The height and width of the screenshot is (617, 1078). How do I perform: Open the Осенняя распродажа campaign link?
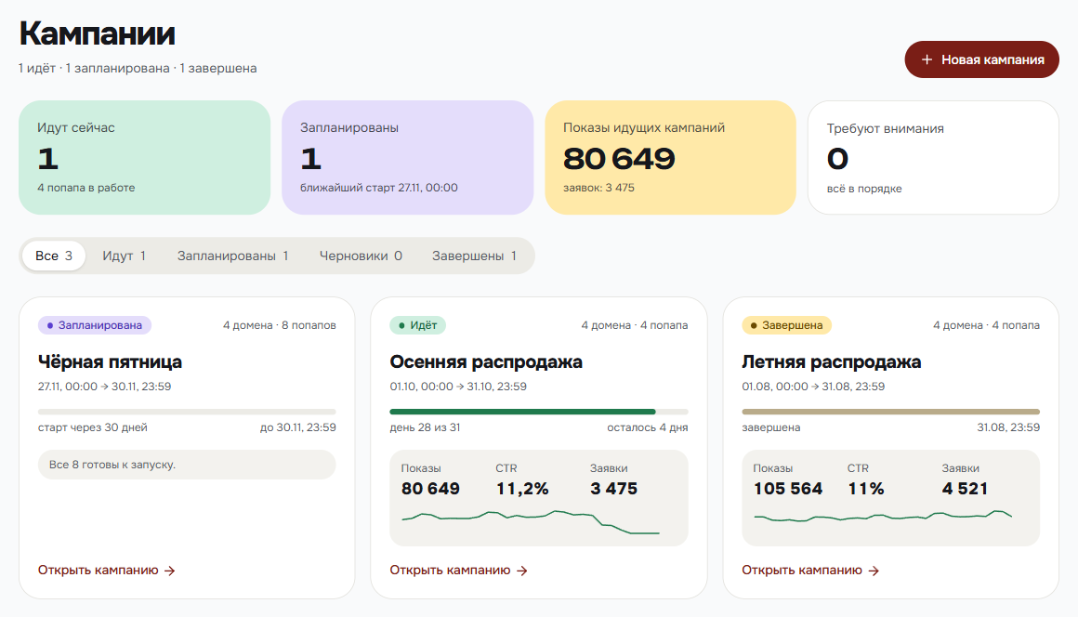458,571
